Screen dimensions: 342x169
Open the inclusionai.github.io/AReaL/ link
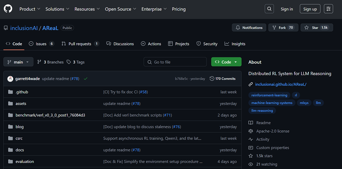click(x=281, y=84)
